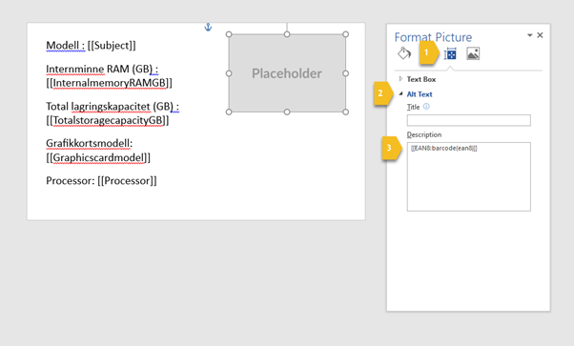This screenshot has width=574, height=346.
Task: Open the Fill & Line tab icon
Action: (404, 53)
